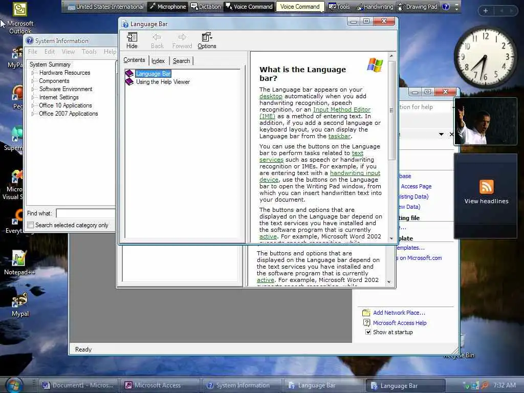This screenshot has width=524, height=393.
Task: Switch to the Search tab
Action: 182,61
